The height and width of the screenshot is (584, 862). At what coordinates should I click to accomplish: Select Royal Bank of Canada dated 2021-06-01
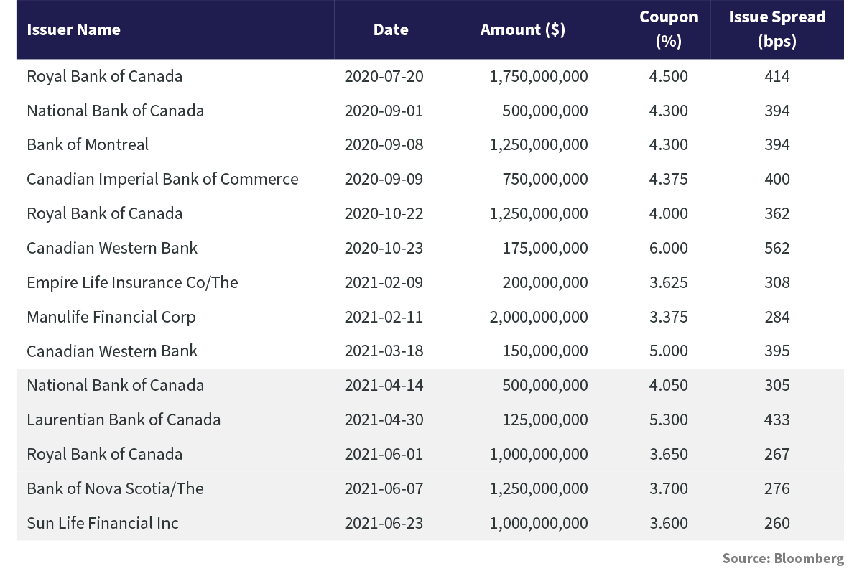click(x=105, y=454)
